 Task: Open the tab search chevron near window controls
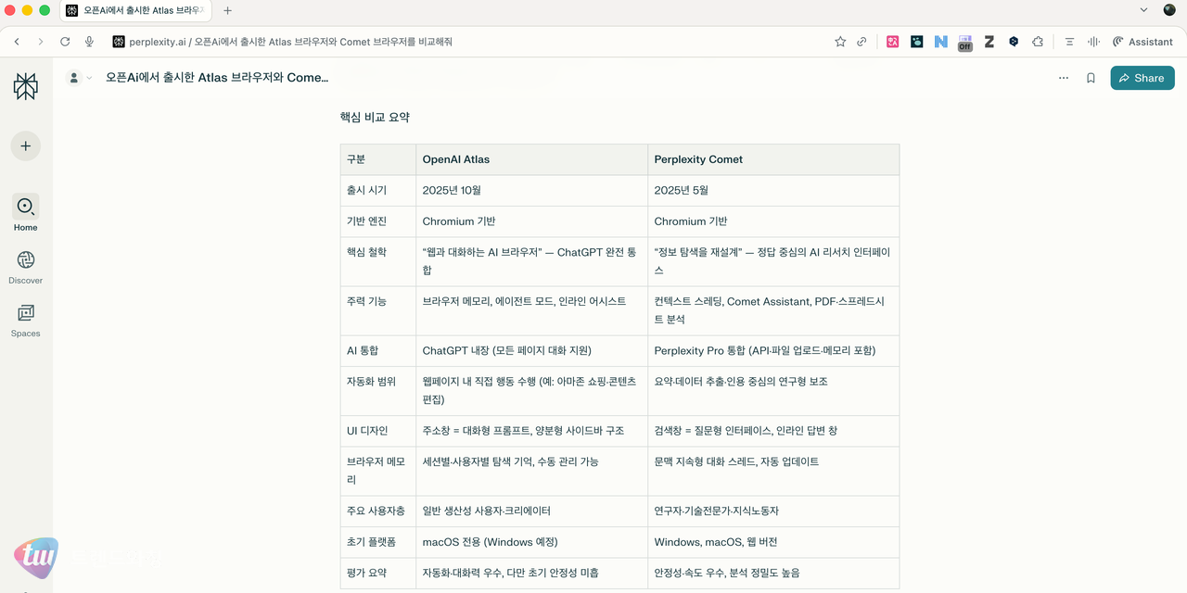[1142, 10]
